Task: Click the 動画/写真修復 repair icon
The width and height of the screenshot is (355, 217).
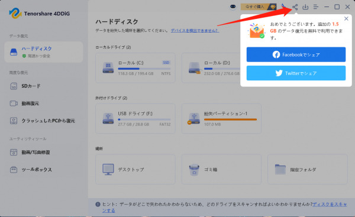Action: click(14, 152)
